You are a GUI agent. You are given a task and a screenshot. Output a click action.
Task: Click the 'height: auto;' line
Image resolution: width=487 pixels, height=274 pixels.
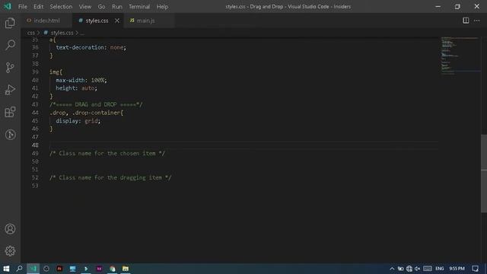click(x=76, y=88)
